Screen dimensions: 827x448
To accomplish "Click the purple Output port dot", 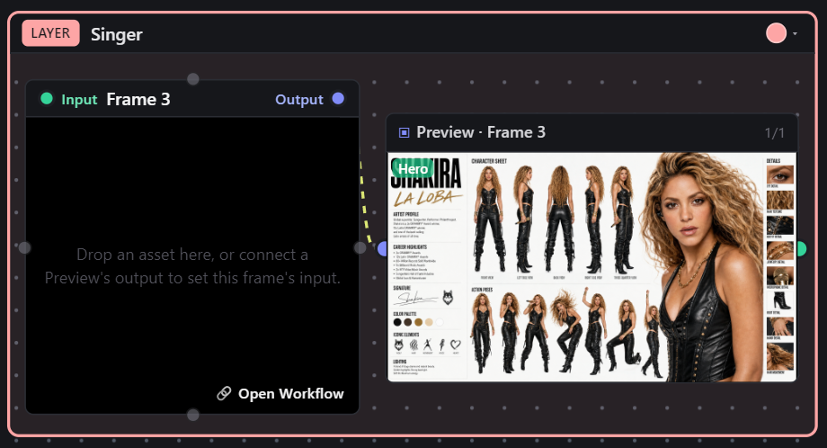I will coord(338,99).
